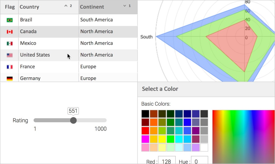Click the United States flag icon
Image resolution: width=275 pixels, height=164 pixels.
(x=10, y=55)
